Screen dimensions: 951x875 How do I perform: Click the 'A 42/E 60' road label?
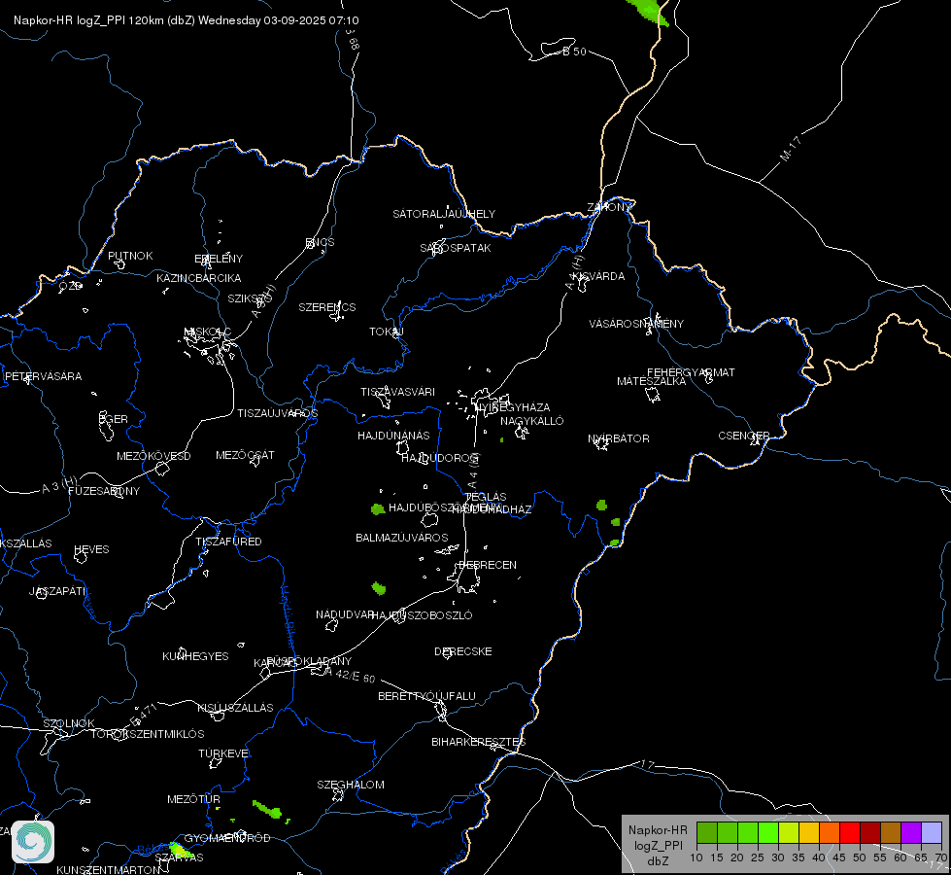click(350, 675)
